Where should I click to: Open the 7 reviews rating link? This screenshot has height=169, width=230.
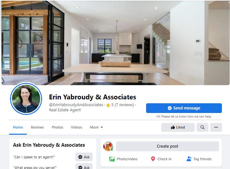123,105
